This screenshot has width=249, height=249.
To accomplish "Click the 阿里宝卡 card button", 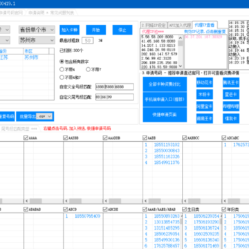I will click(x=205, y=107).
